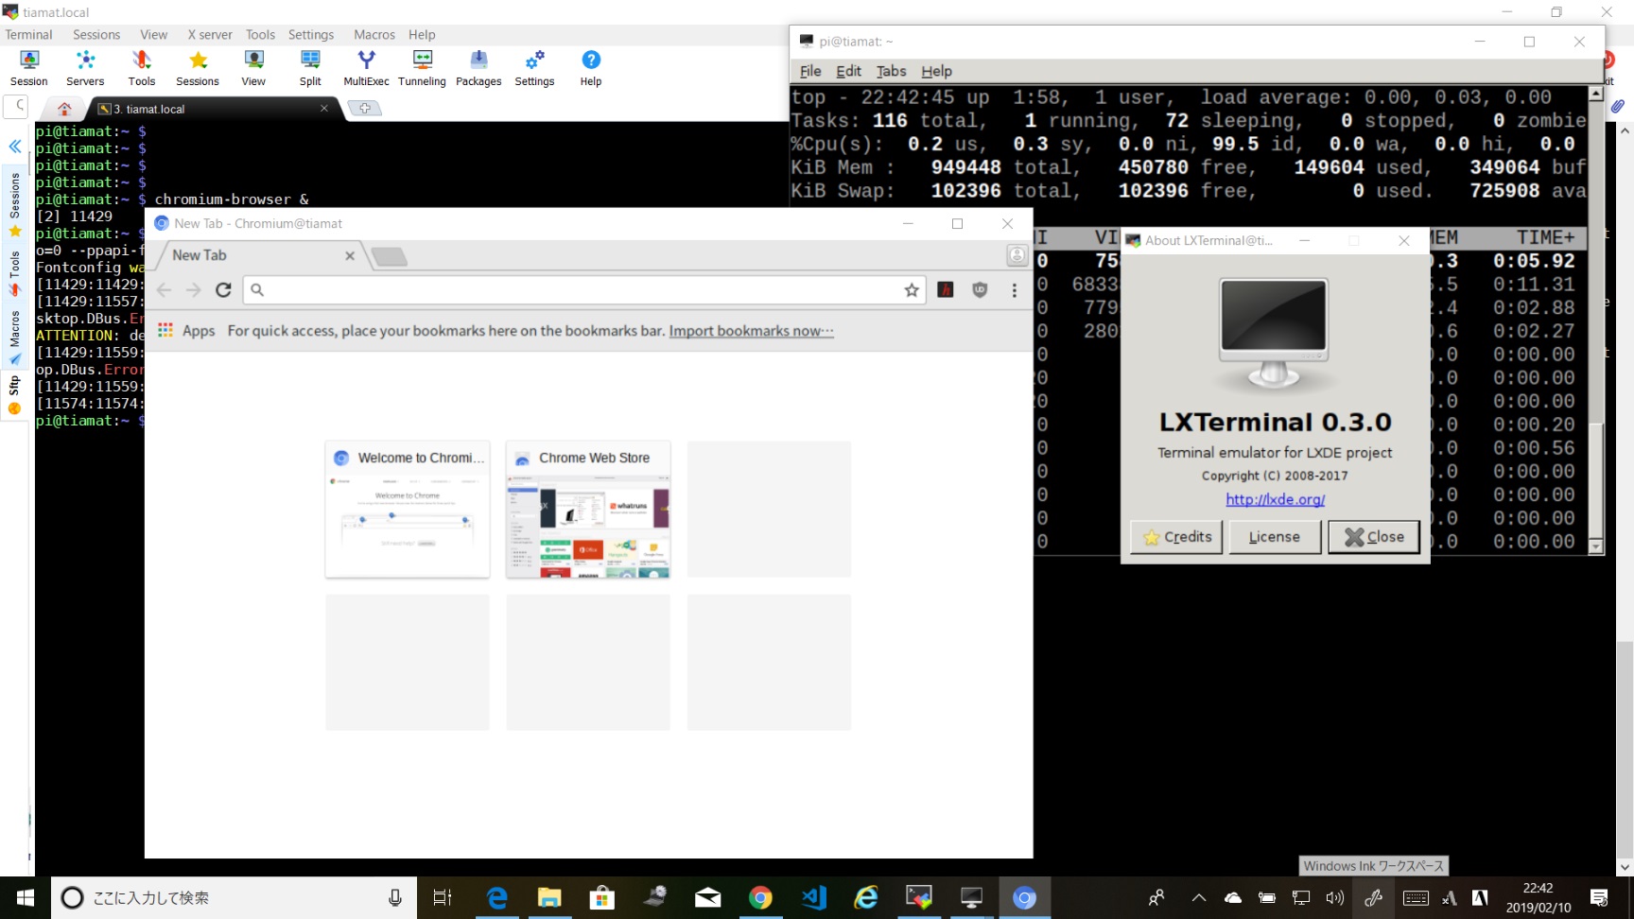
Task: Click Credits button in About LXTerminal
Action: (x=1177, y=537)
